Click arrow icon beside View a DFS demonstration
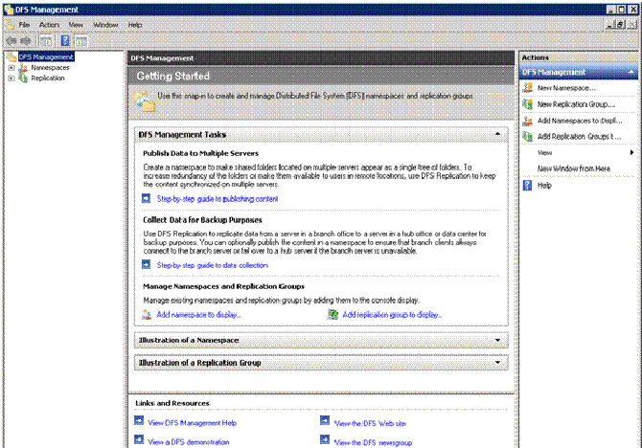Viewport: 642px width, 448px height. point(139,439)
